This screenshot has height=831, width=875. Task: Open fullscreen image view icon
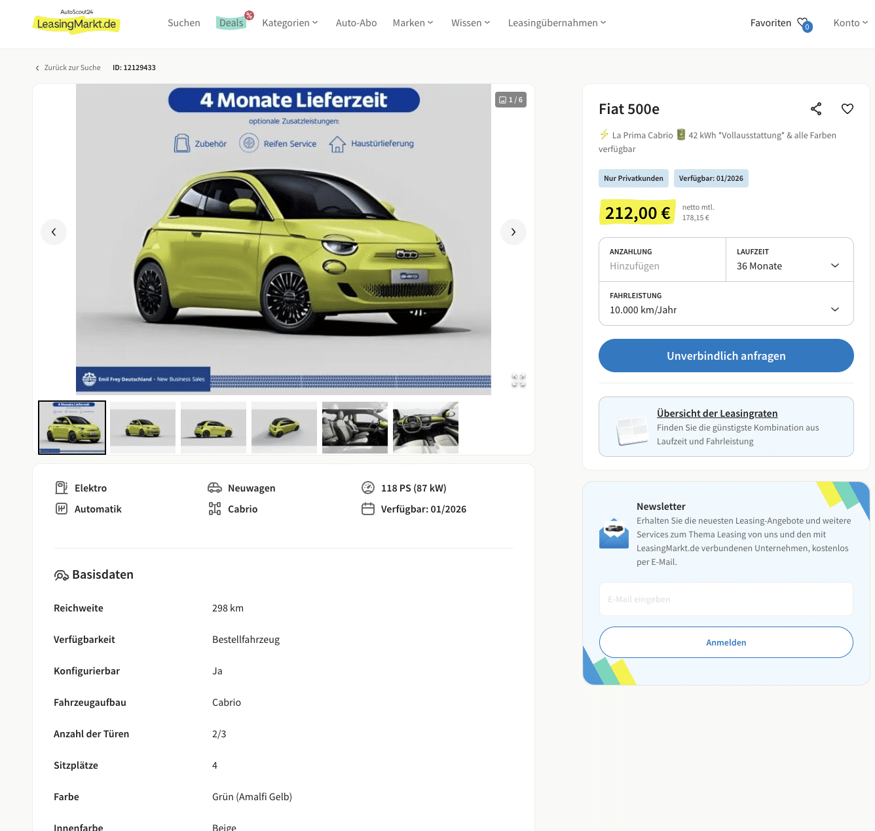point(519,380)
